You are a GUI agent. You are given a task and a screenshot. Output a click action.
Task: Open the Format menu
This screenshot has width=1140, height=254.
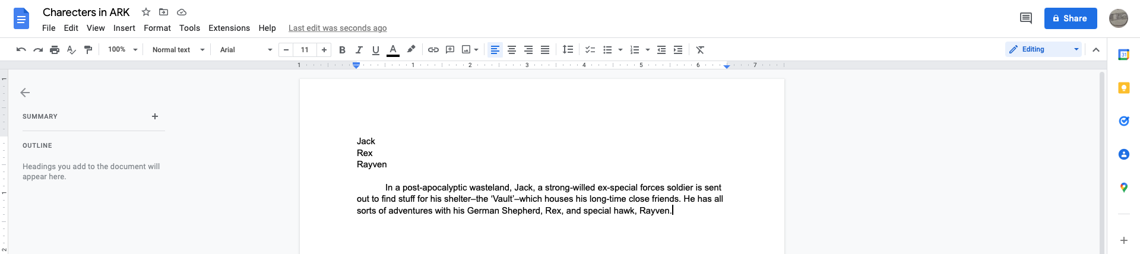coord(157,28)
